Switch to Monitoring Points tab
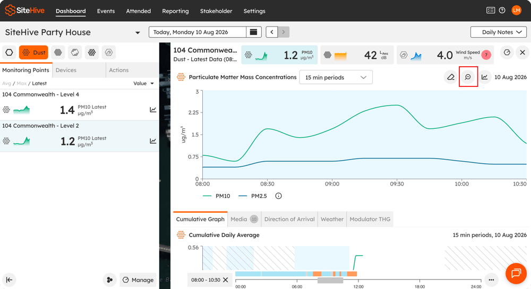This screenshot has height=289, width=531. (x=25, y=70)
